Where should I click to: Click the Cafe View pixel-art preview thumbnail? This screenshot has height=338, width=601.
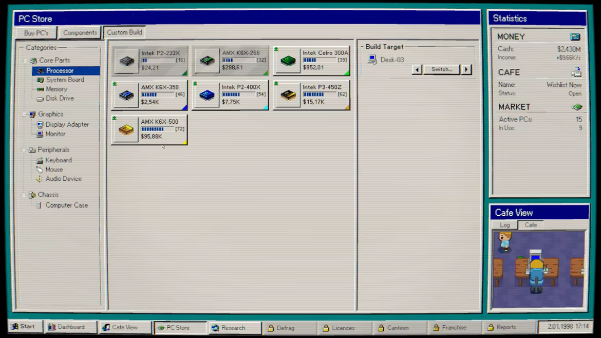point(539,269)
